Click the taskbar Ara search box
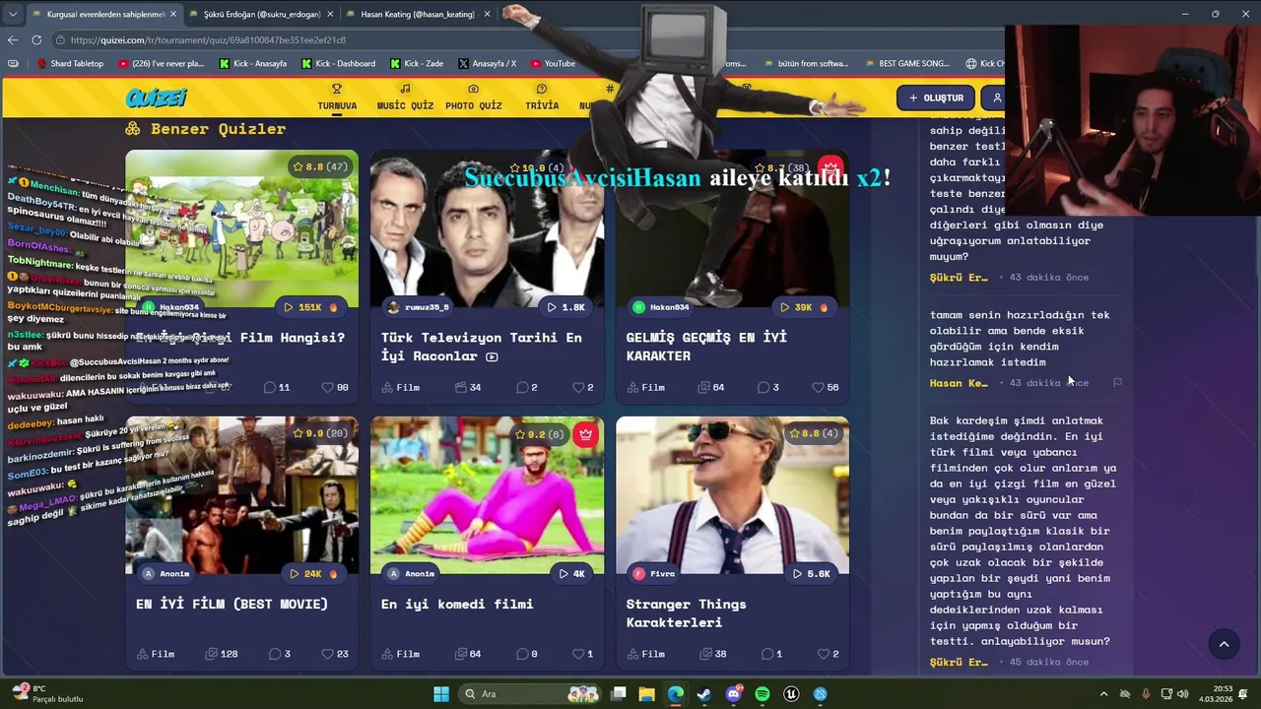 pyautogui.click(x=529, y=694)
